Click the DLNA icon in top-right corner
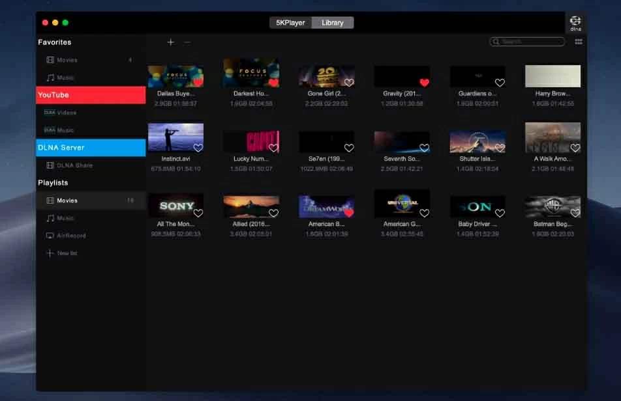 coord(575,23)
